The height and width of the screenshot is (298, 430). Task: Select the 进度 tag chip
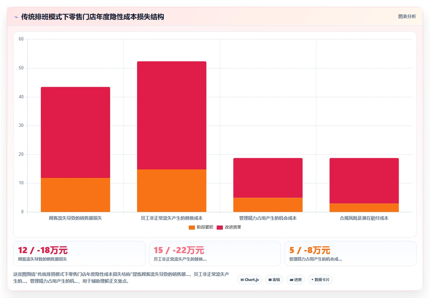coord(296,280)
